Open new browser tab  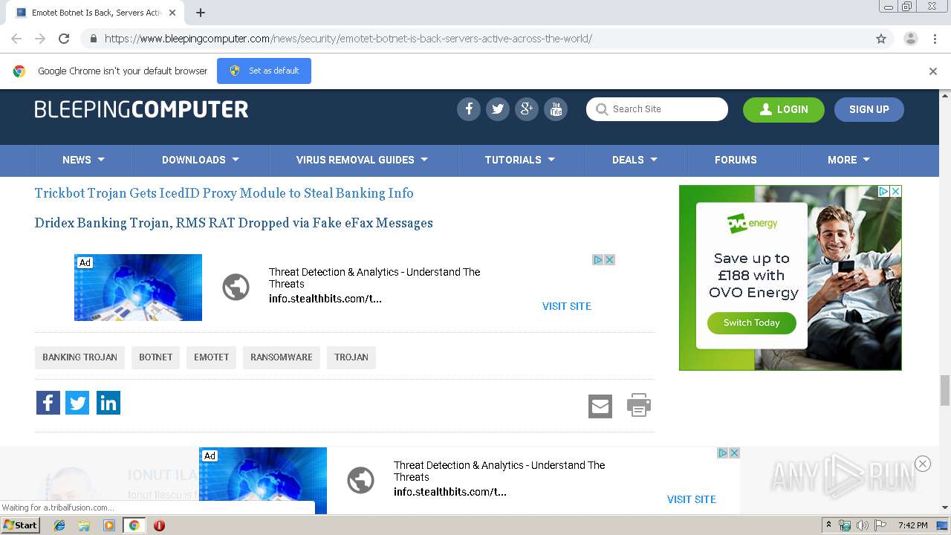pos(201,13)
